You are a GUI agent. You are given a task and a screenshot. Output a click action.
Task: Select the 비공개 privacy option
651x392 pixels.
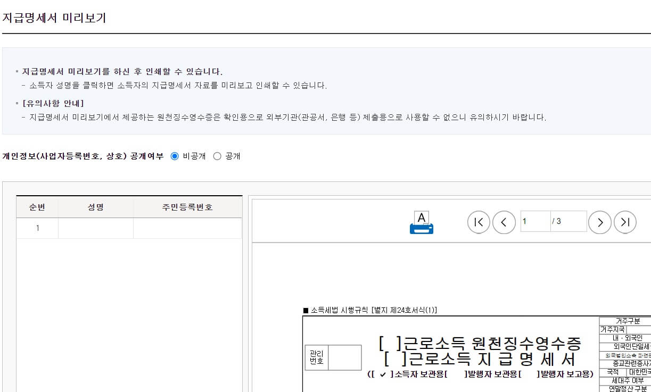[x=176, y=156]
